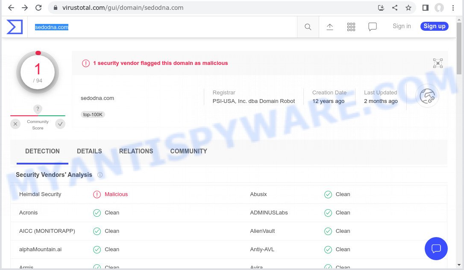
Task: Click the page vertical scrollbar thumb
Action: point(459,48)
